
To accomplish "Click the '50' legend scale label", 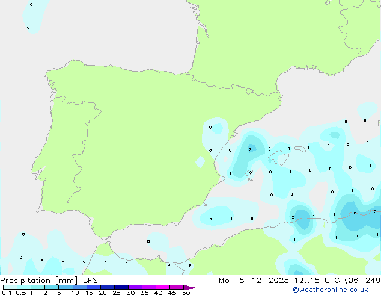I will pos(186,293).
